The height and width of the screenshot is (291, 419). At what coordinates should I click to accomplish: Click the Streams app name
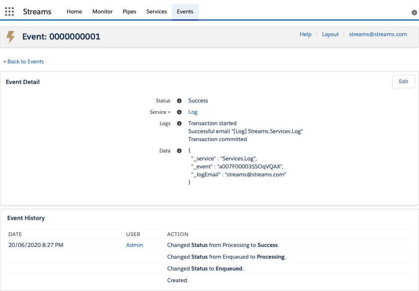(37, 11)
